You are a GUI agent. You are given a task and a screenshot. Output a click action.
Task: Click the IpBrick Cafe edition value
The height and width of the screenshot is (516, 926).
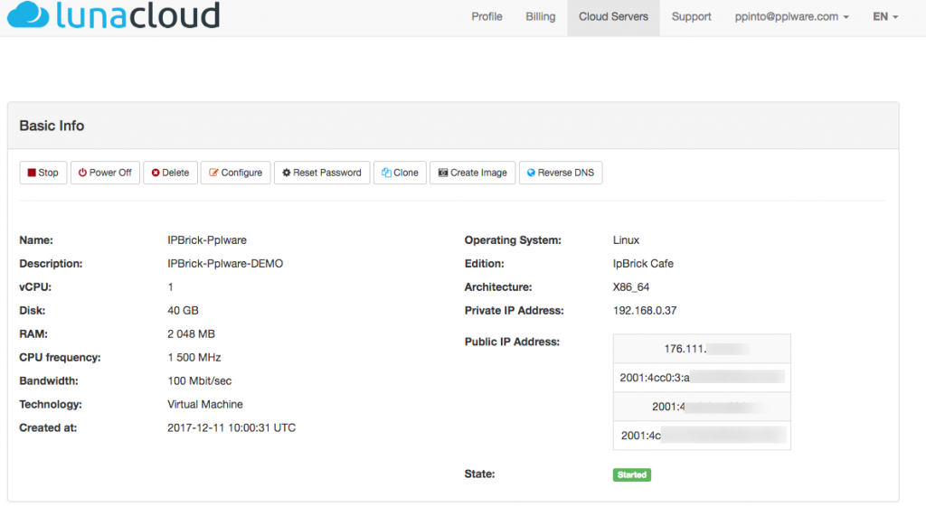coord(643,264)
